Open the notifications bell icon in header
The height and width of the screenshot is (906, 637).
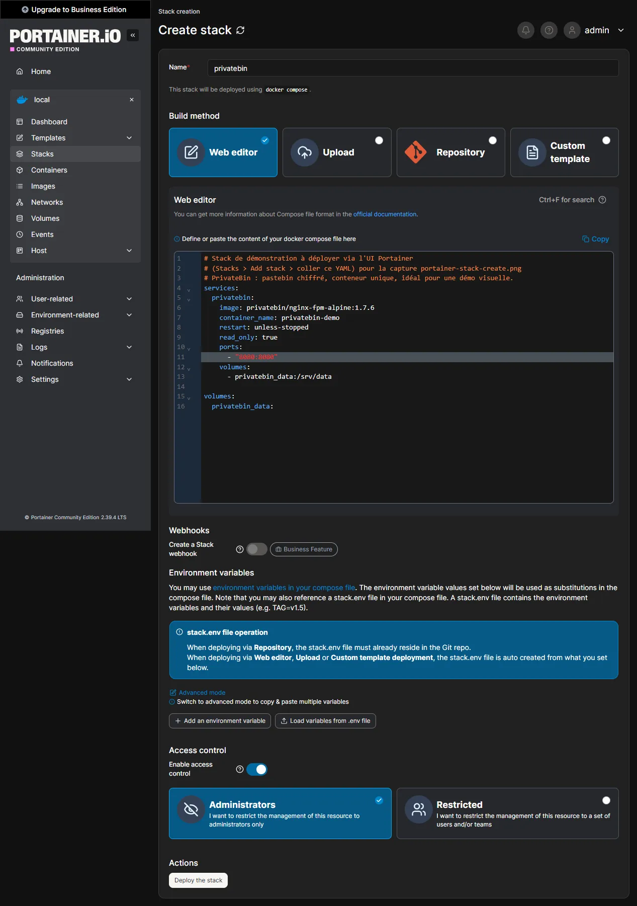coord(526,30)
